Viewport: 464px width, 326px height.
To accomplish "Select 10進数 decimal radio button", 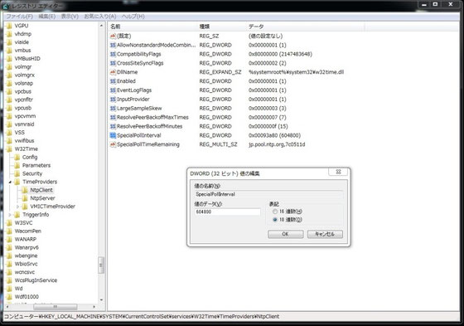I will click(x=275, y=220).
